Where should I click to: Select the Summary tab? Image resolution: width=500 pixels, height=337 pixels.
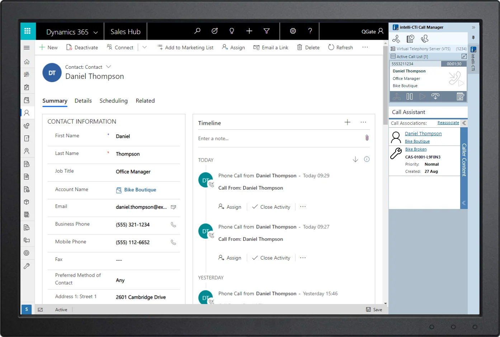pyautogui.click(x=55, y=101)
